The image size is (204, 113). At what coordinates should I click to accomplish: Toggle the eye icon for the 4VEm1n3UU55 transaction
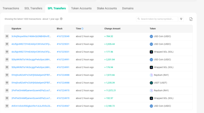click(x=7, y=106)
